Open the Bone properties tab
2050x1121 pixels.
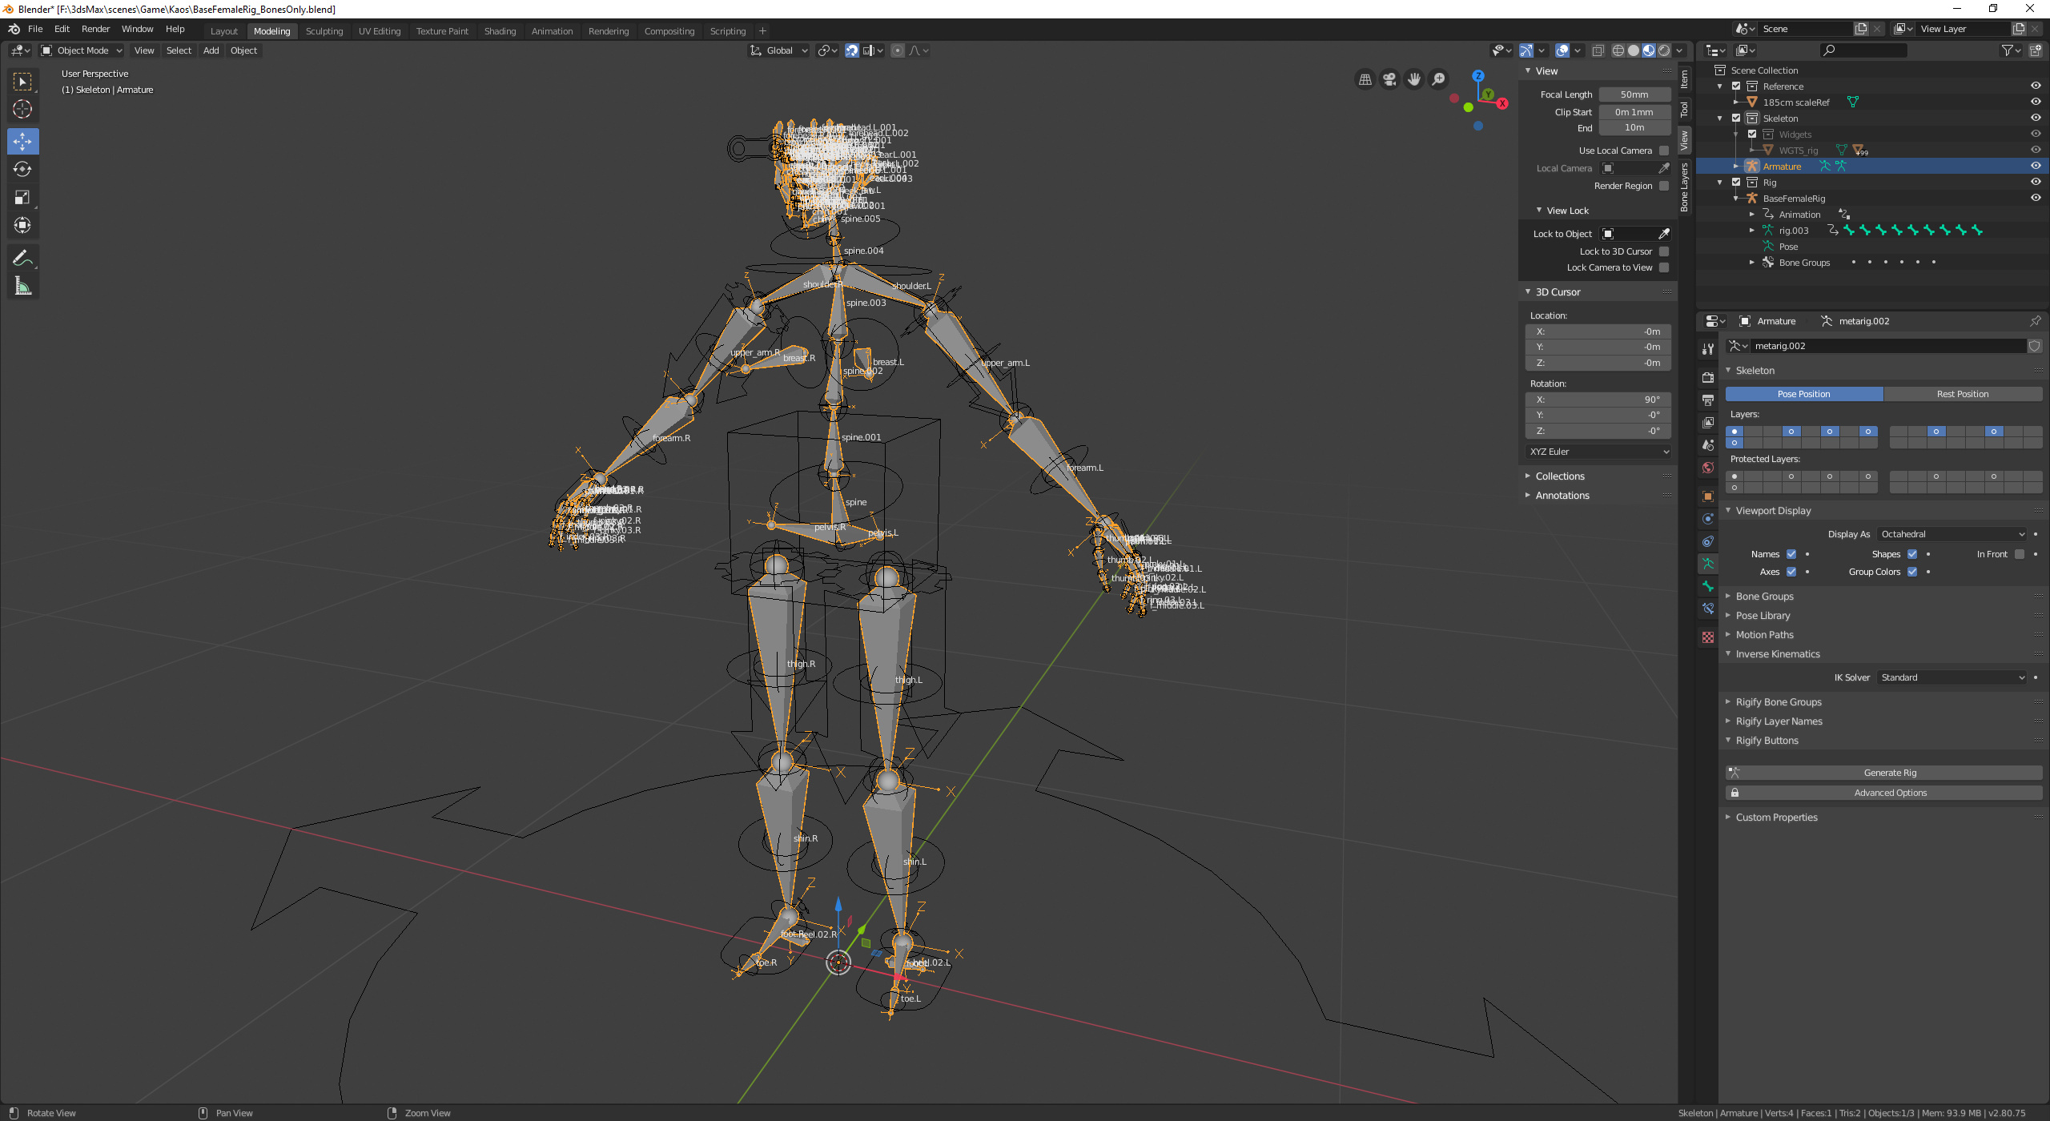pos(1707,586)
